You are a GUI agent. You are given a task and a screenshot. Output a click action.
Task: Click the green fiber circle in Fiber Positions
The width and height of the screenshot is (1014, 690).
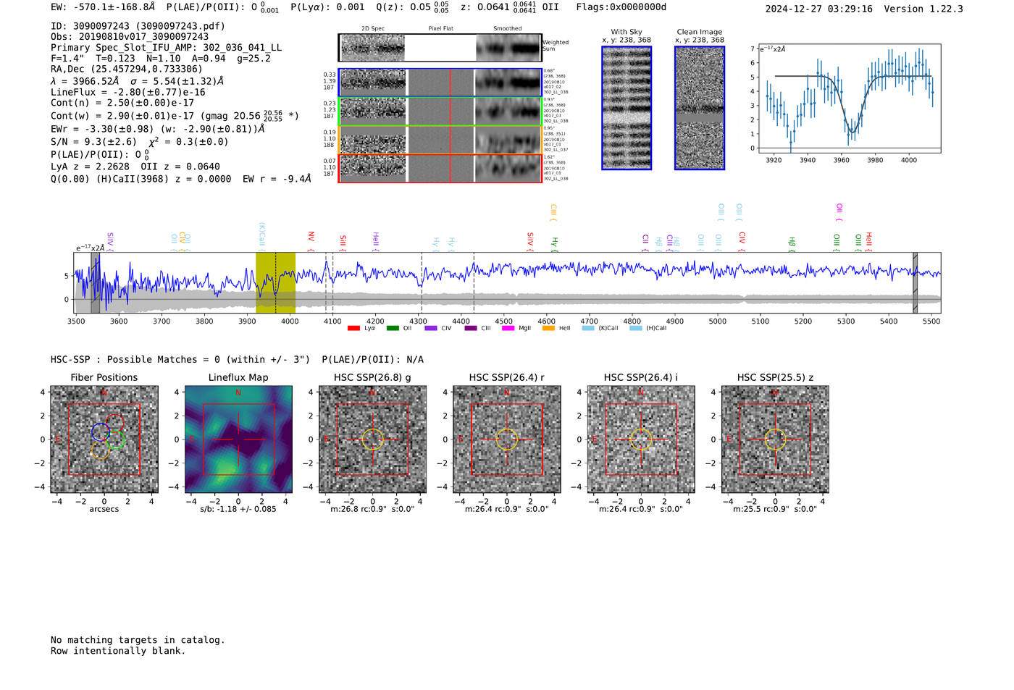115,439
